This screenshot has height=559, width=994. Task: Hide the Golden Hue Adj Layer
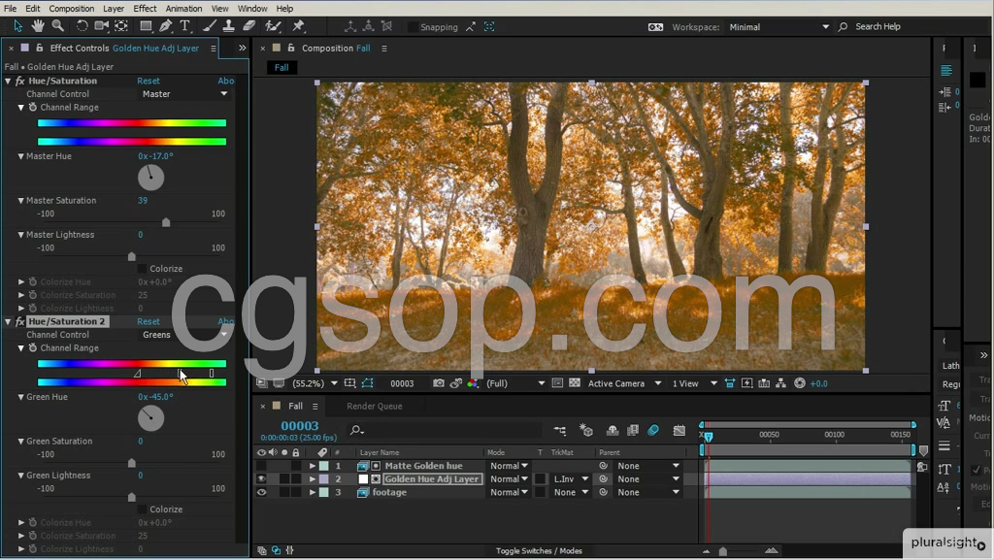click(x=261, y=479)
